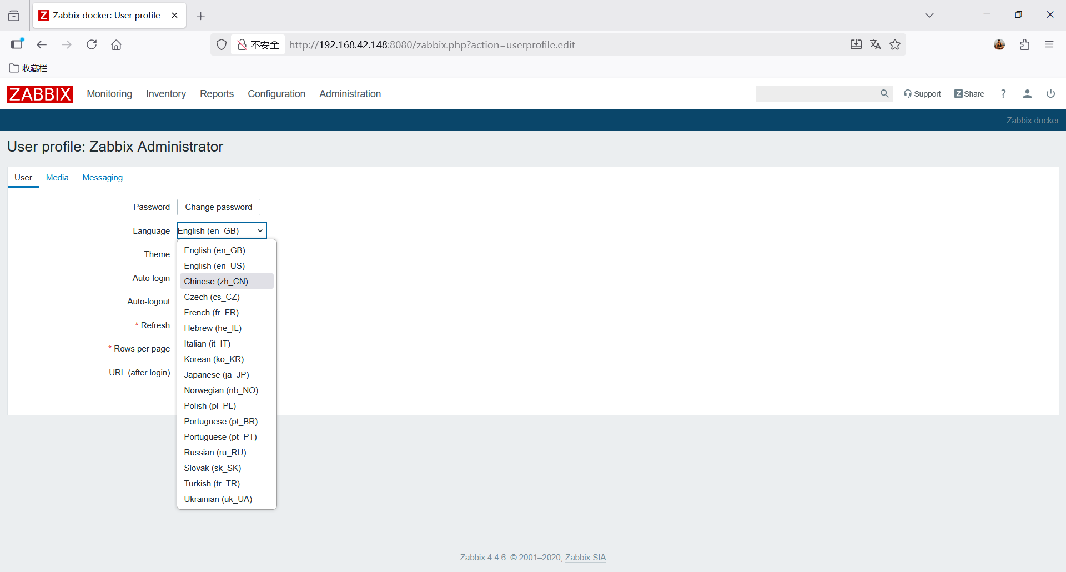This screenshot has width=1066, height=572.
Task: Select Portuguese (pt_BR) option
Action: [x=227, y=422]
